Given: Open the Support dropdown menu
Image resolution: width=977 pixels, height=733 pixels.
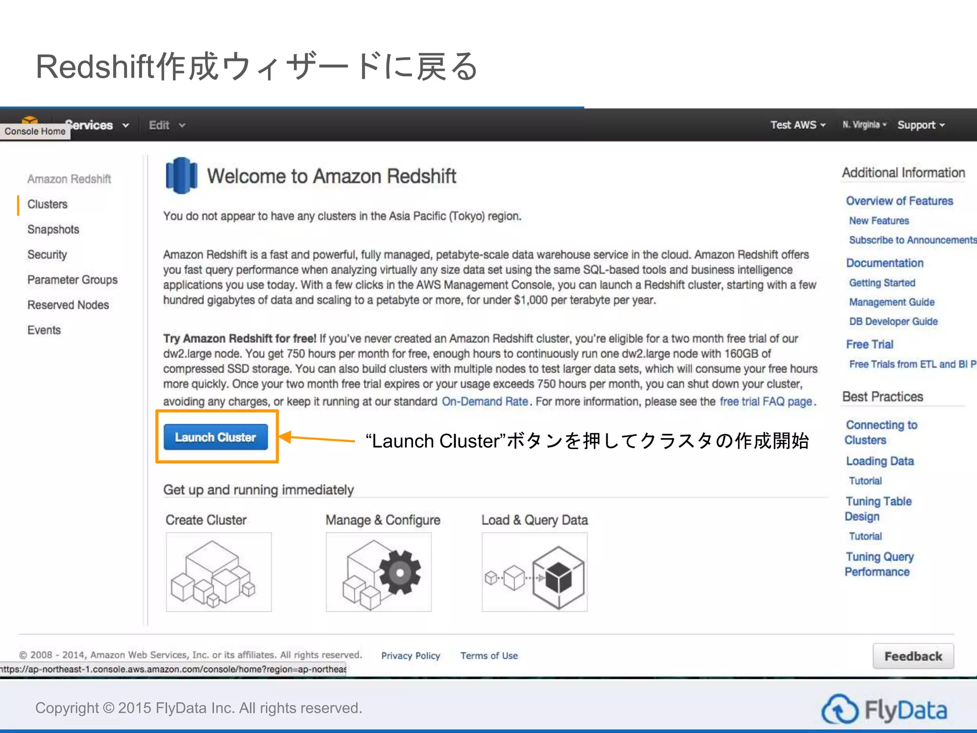Looking at the screenshot, I should (x=921, y=125).
